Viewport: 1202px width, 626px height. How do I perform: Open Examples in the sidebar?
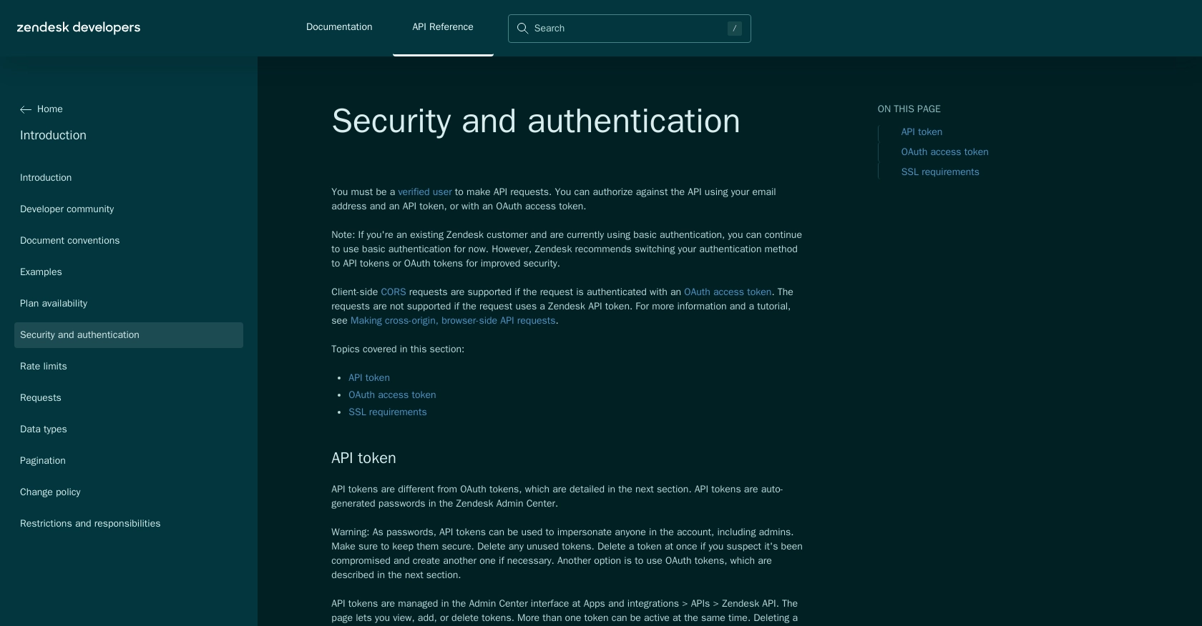tap(41, 272)
